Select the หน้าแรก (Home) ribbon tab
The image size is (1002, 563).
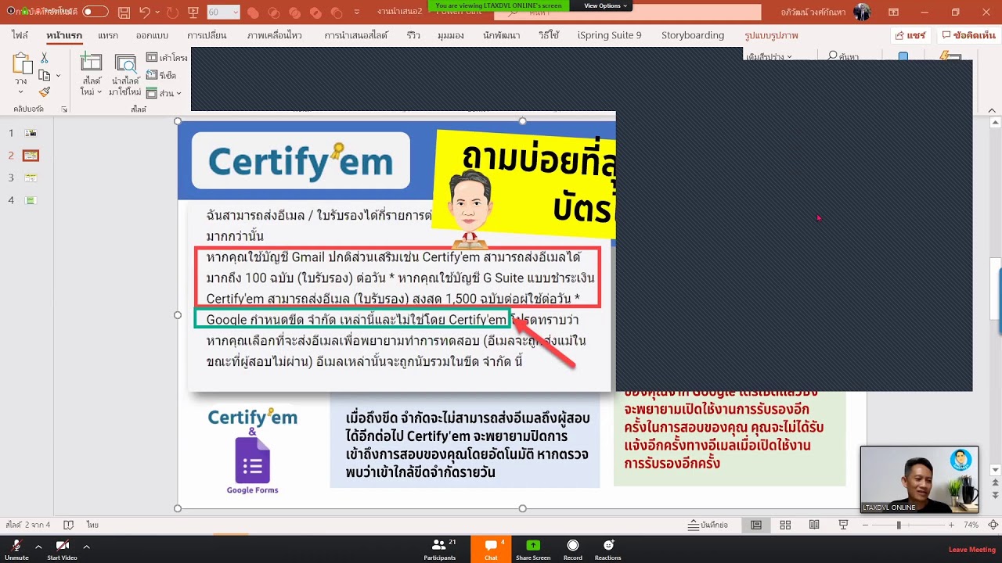64,35
